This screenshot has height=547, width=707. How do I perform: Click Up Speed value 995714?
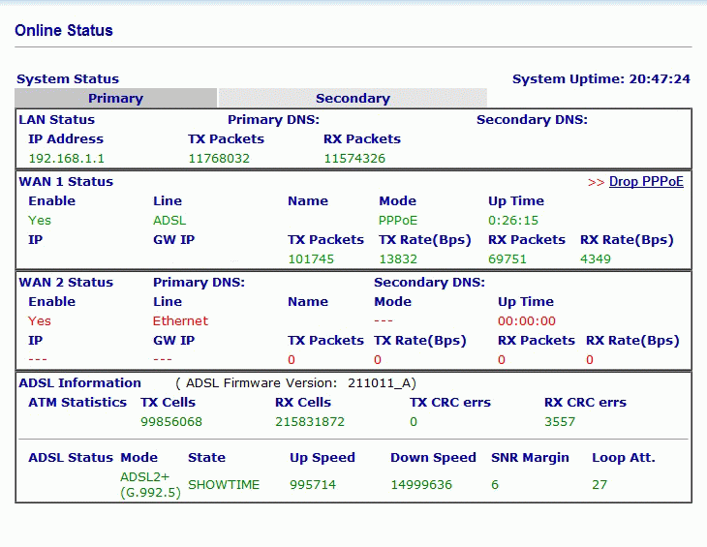coord(313,485)
